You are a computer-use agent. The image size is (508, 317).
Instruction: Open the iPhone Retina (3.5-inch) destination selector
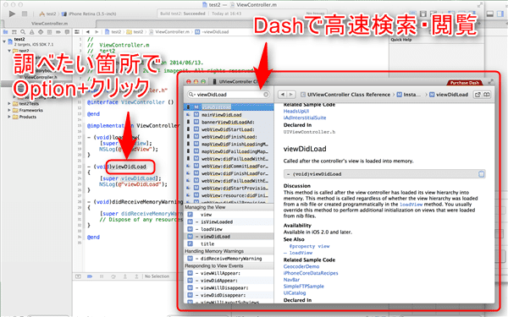coord(89,14)
